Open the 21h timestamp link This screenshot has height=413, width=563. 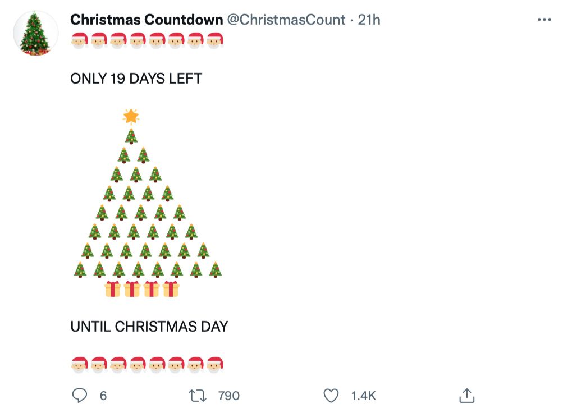click(x=369, y=20)
